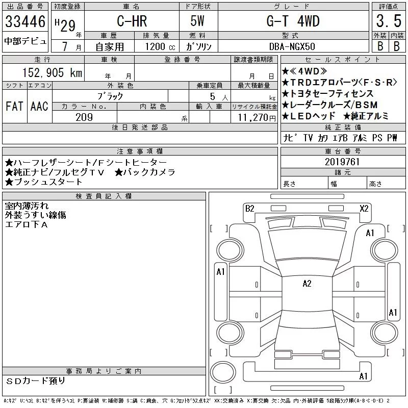Select the 後日発送部品 header
Viewport: 408px width, 408px height.
point(140,127)
